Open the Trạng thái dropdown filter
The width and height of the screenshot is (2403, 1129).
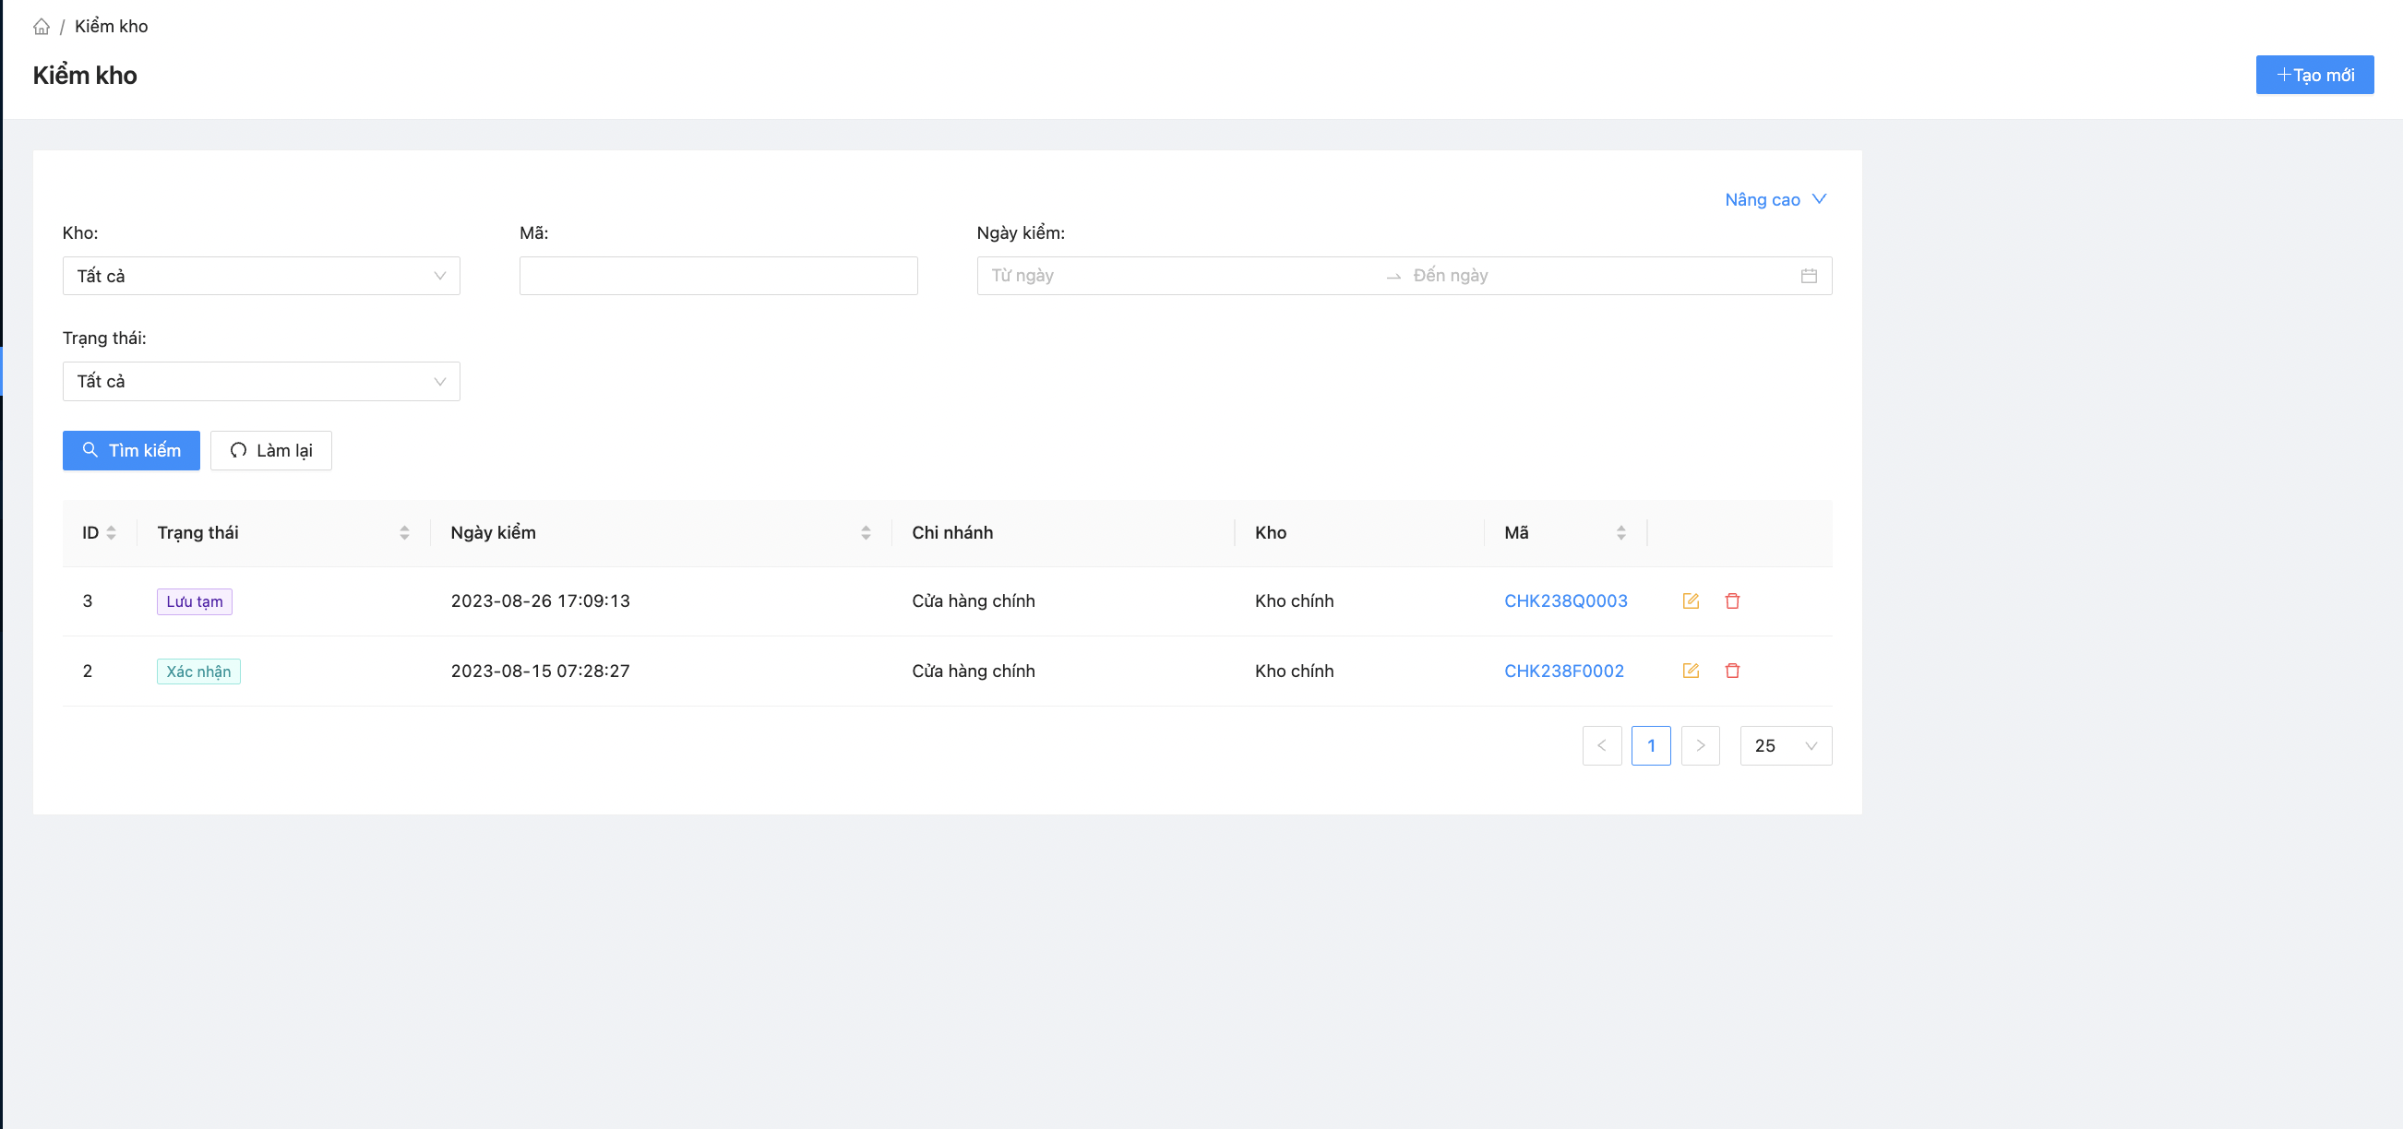pos(261,381)
